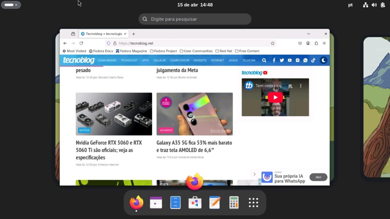
Task: Click the tracking protection shield icon
Action: click(x=109, y=43)
